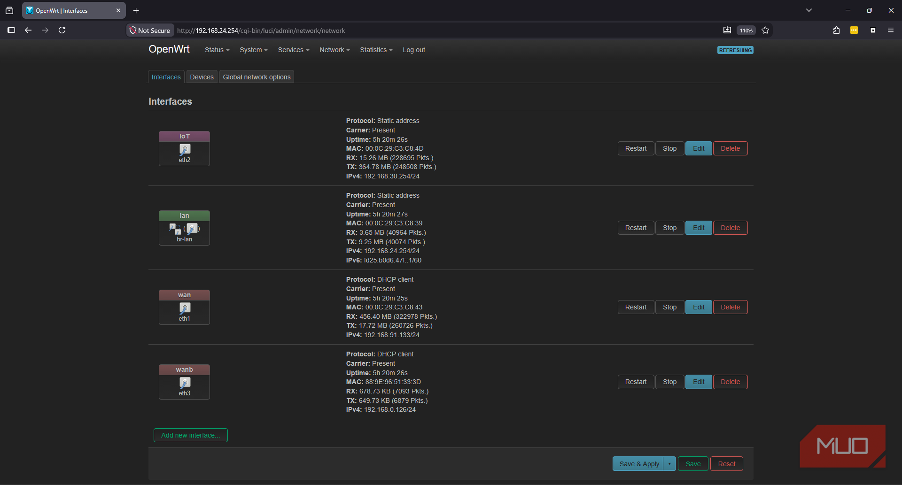Click the yellow extension icon in toolbar
The width and height of the screenshot is (902, 485).
point(854,30)
